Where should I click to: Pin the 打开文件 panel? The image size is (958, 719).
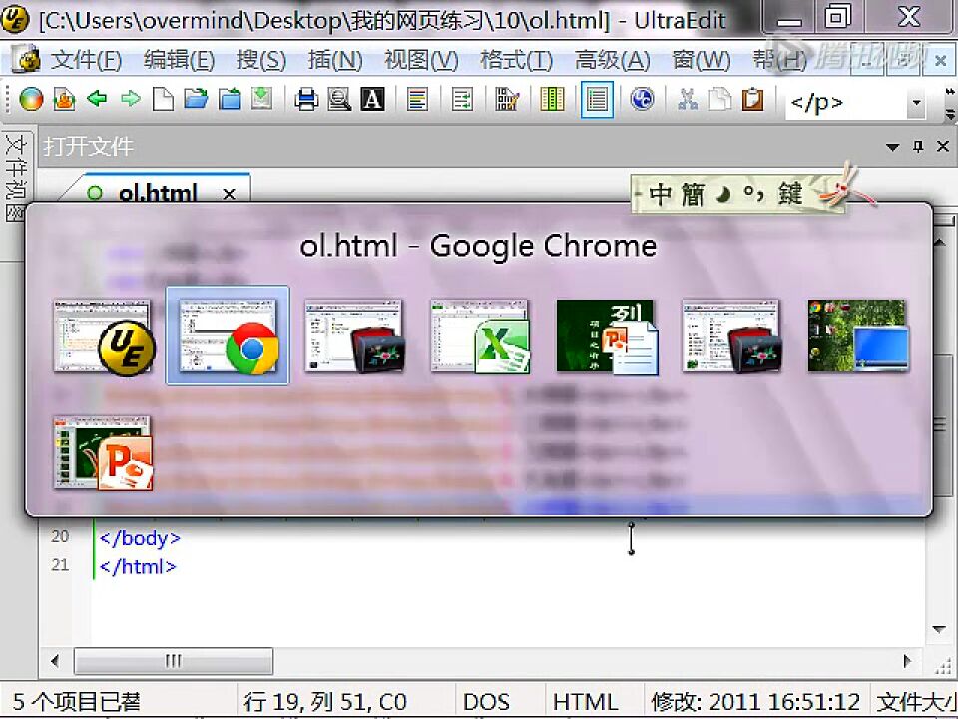pos(918,146)
